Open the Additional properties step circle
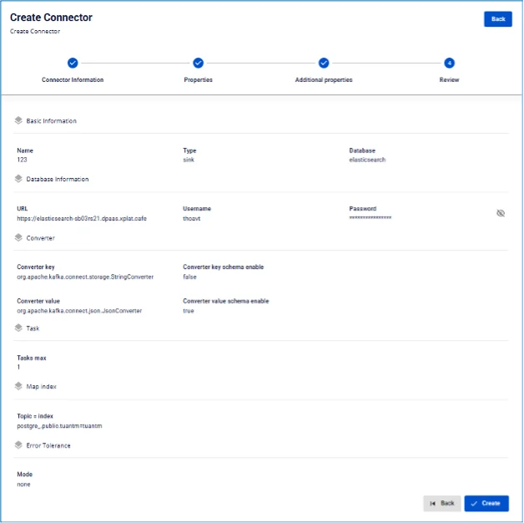This screenshot has width=524, height=523. pyautogui.click(x=324, y=63)
